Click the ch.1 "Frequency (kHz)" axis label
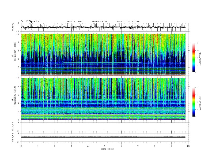 point(15,51)
